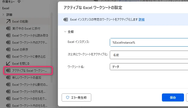The height and width of the screenshot is (108, 188).
Task: Select the Excel ワークシートの列名を... action
Action: pyautogui.click(x=29, y=92)
